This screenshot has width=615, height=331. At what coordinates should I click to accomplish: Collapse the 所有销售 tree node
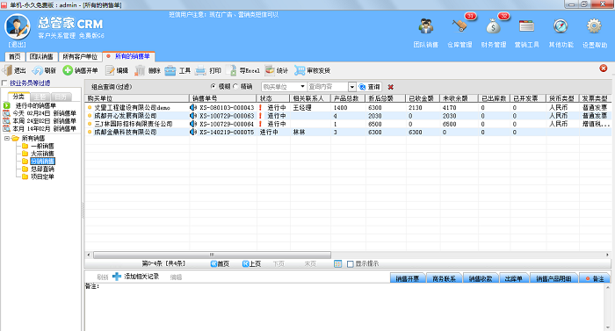tap(7, 139)
